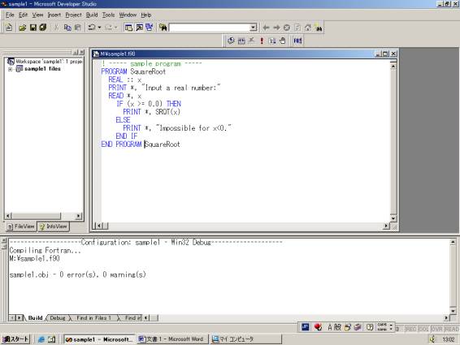The image size is (460, 345).
Task: Click the editor vertical scrollbar down arrow
Action: [393, 218]
